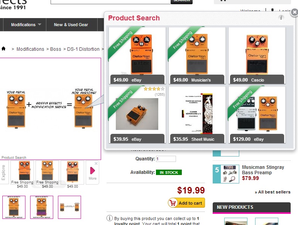View All best sellers link

(x=273, y=192)
